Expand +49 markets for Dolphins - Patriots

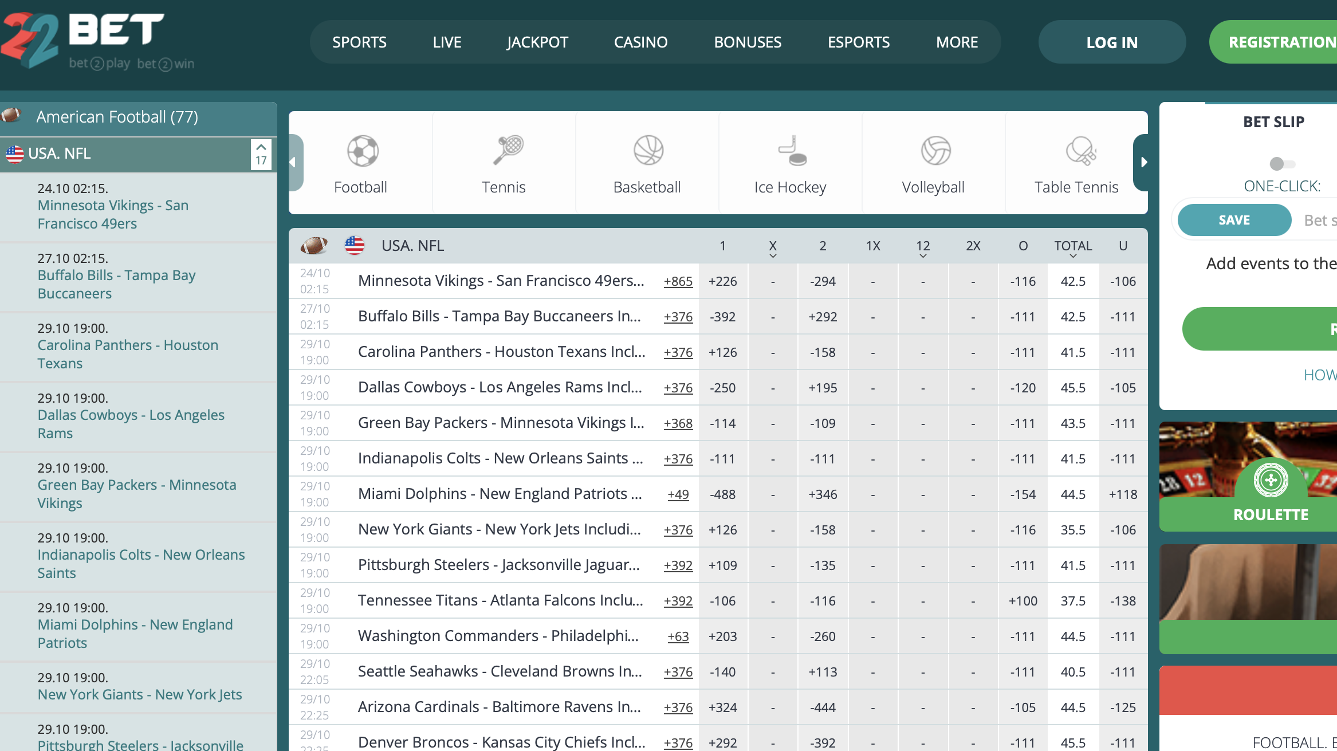[x=678, y=494]
